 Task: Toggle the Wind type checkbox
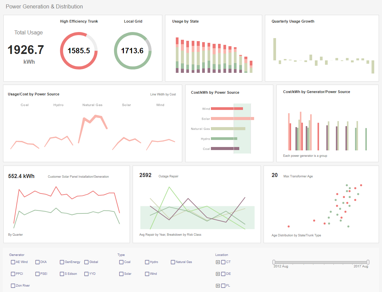[146, 273]
